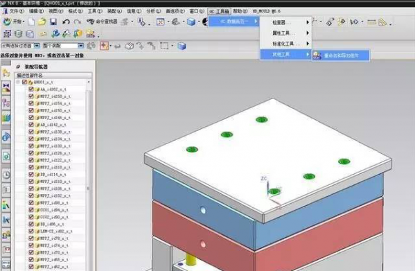Click the Undo arrow icon
Image resolution: width=415 pixels, height=271 pixels.
pyautogui.click(x=66, y=21)
